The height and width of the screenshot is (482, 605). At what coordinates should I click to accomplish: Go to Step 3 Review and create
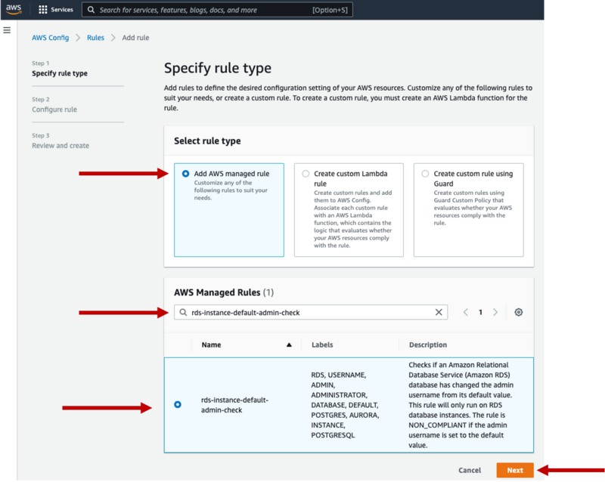pos(60,146)
